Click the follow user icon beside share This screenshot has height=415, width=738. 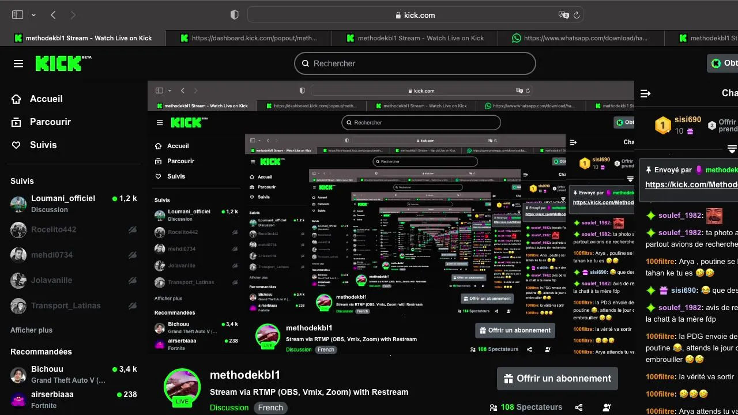pos(607,408)
